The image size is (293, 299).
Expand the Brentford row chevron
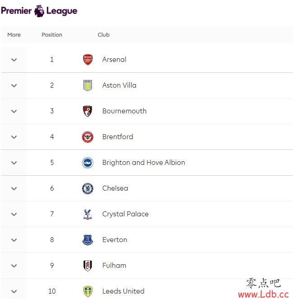tap(14, 137)
